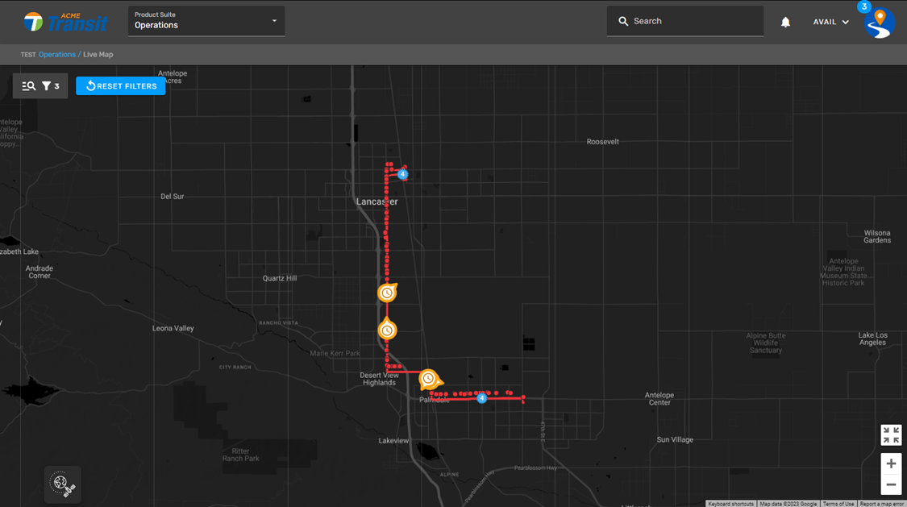Select blue cluster marker 4 near Lancaster
The width and height of the screenshot is (907, 507).
[402, 174]
